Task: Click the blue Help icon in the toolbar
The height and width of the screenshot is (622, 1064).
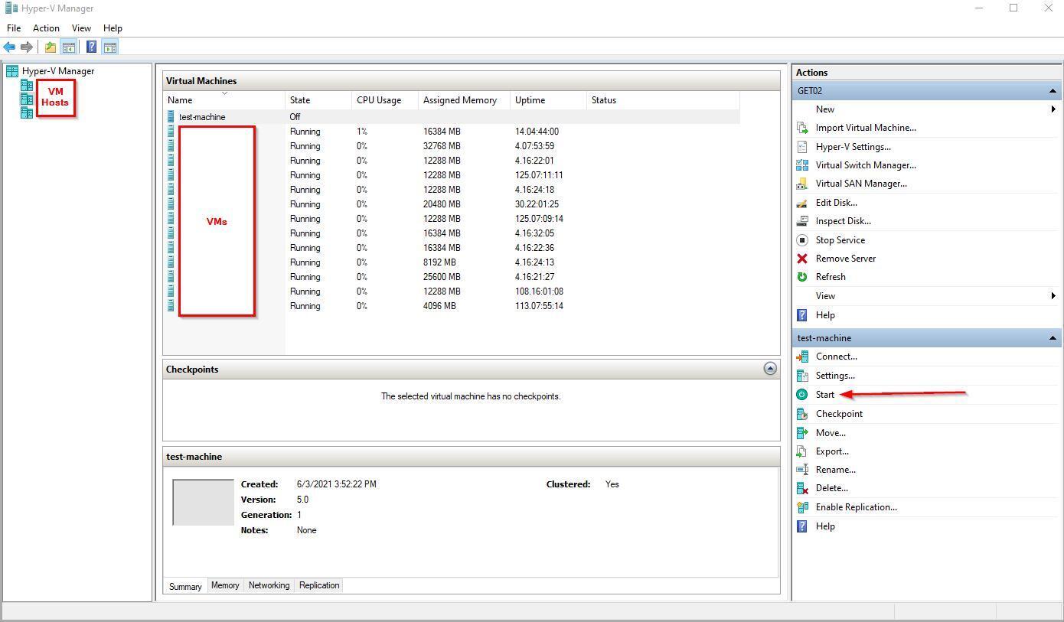Action: [91, 47]
